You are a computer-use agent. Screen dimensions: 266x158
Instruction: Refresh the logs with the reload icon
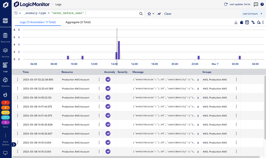(226, 4)
